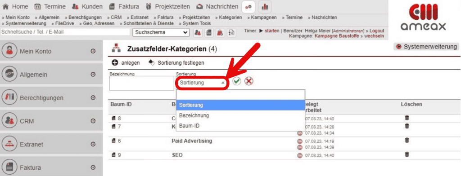Image resolution: width=461 pixels, height=176 pixels.
Task: Click the FileDrive submenu link
Action: point(64,23)
